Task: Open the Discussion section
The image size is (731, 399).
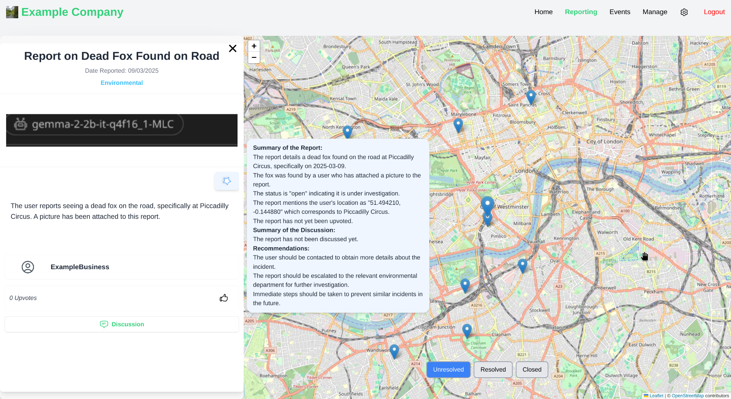Action: tap(122, 324)
